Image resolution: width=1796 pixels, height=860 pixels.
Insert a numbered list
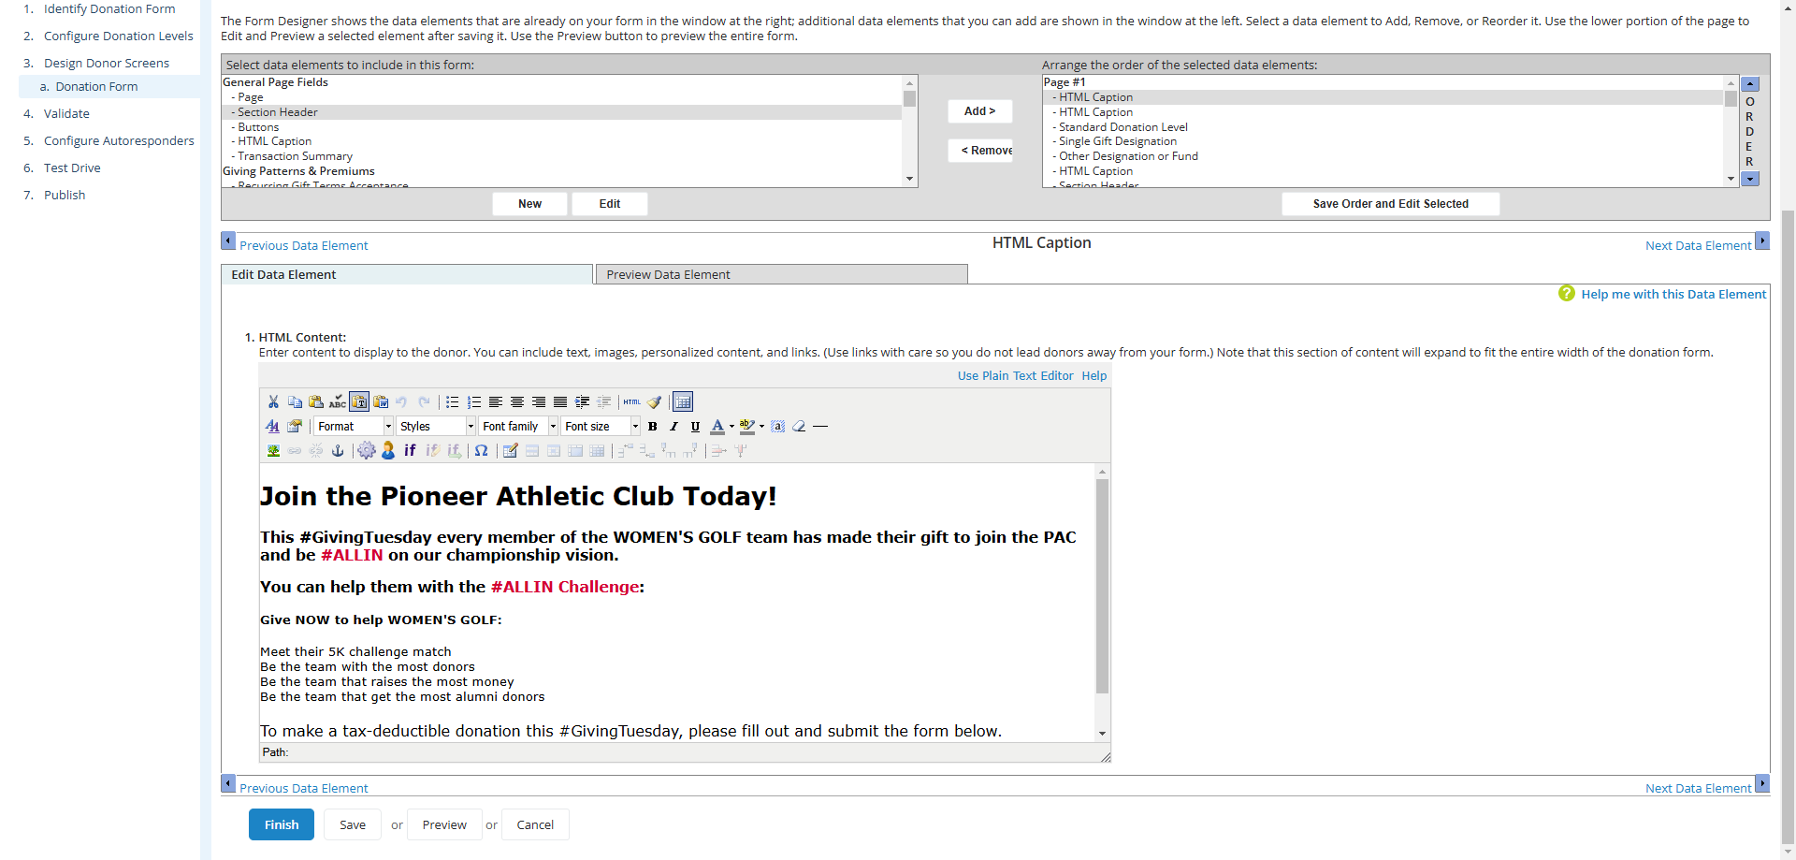pyautogui.click(x=474, y=401)
